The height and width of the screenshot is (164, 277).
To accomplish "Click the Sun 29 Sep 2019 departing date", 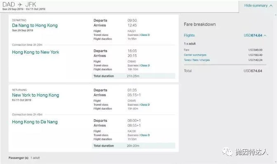I will [22, 30].
